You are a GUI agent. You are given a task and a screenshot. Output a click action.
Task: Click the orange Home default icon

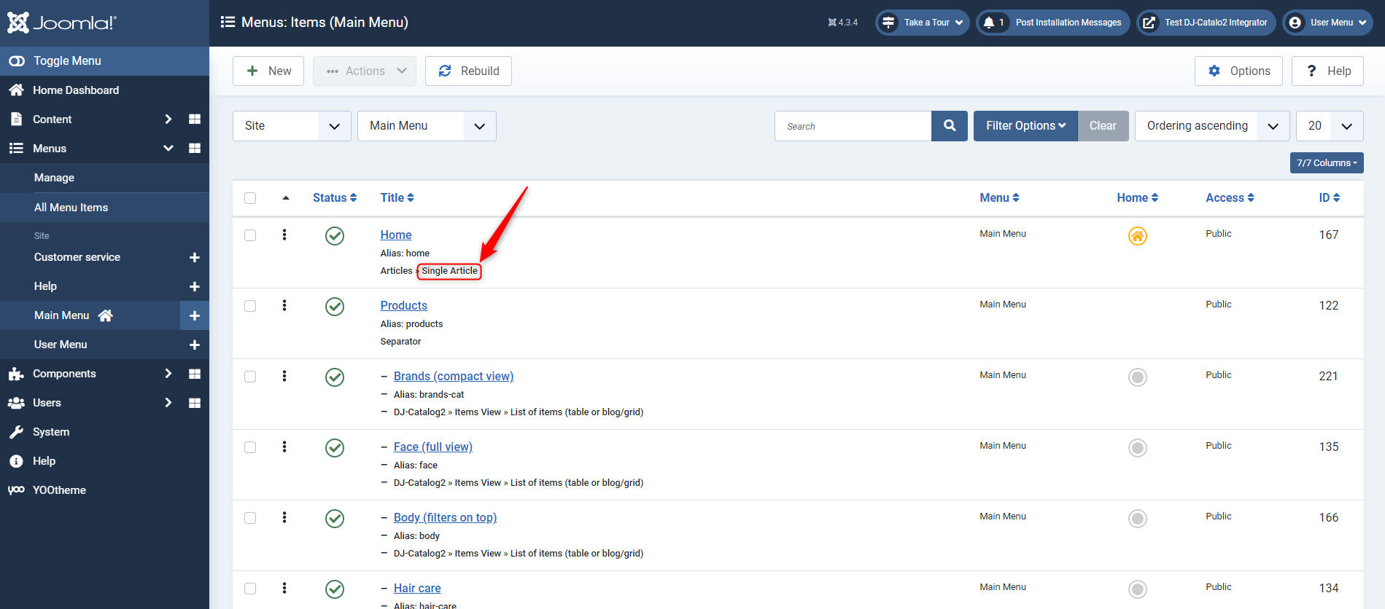tap(1137, 236)
